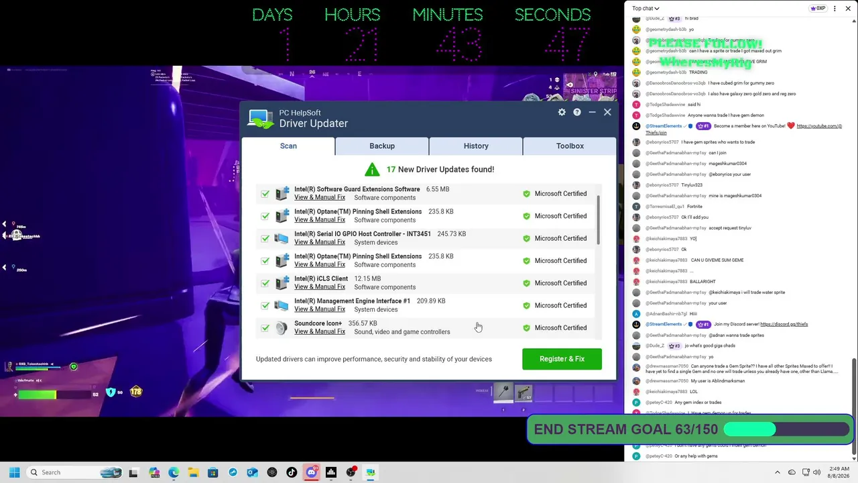Screen dimensions: 858x483
Task: Click the warning triangle icon
Action: [x=372, y=169]
